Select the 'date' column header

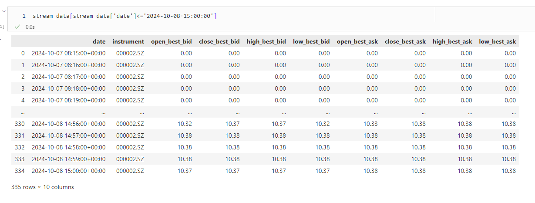coord(99,42)
